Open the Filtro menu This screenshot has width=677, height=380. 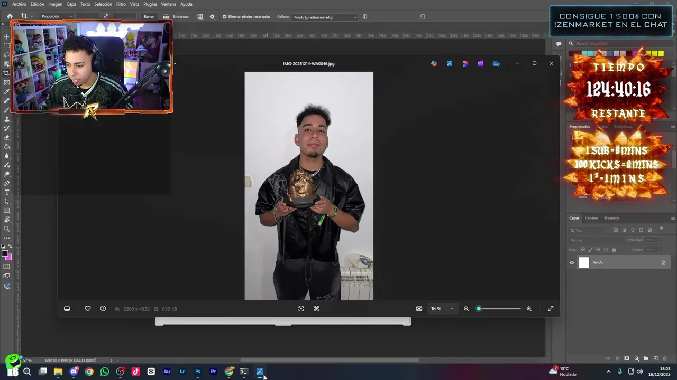(x=121, y=4)
